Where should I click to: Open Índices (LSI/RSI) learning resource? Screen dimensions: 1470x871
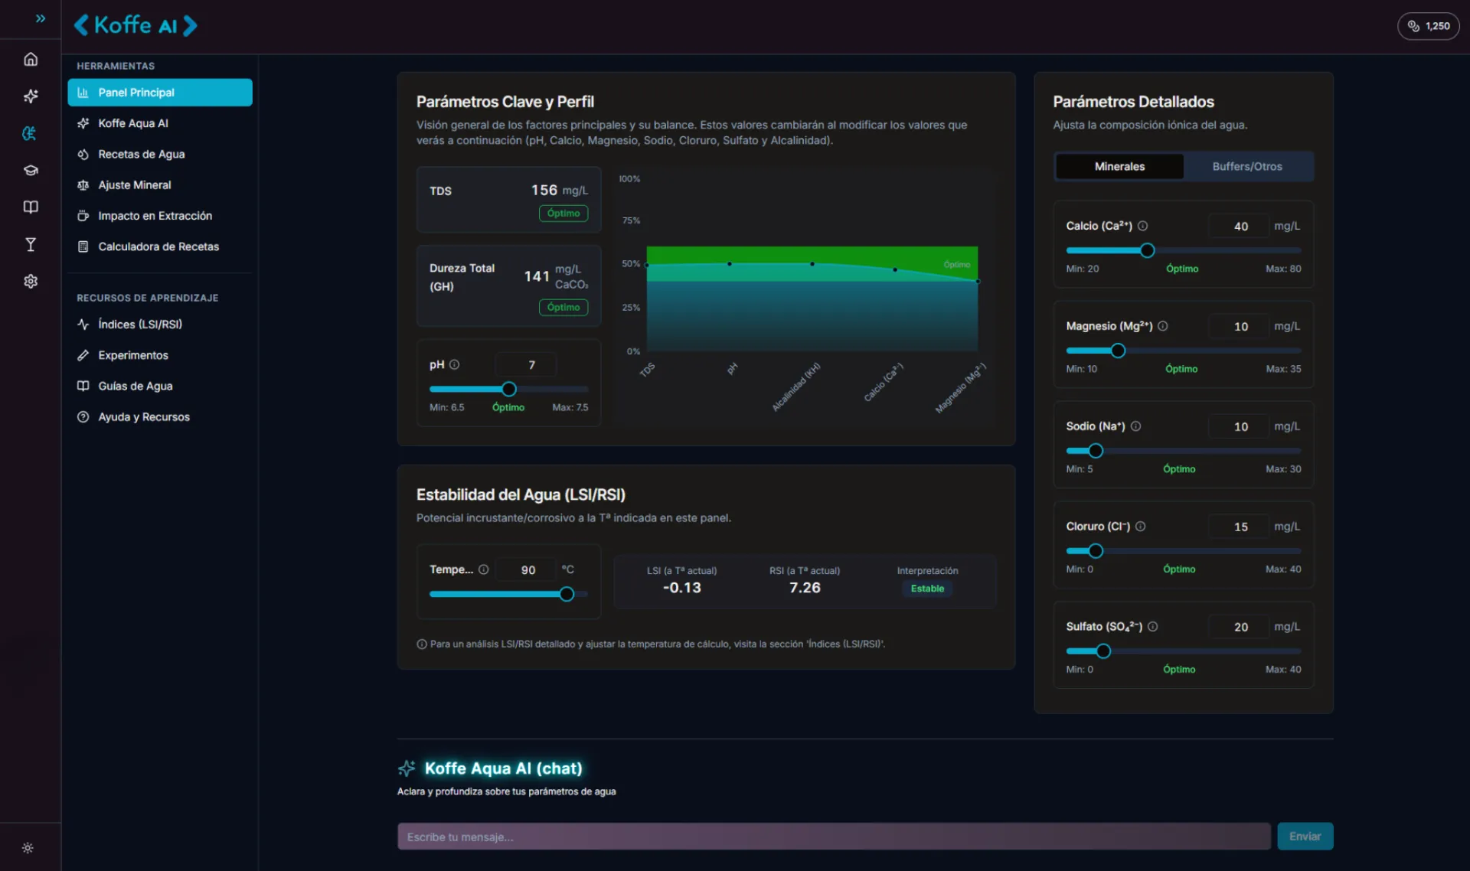pos(139,325)
